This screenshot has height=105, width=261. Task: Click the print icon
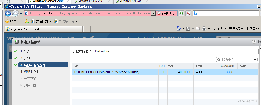click(x=204, y=29)
